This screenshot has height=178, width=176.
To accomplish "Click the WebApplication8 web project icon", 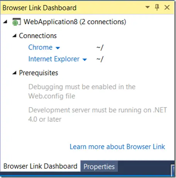I will (16, 22).
